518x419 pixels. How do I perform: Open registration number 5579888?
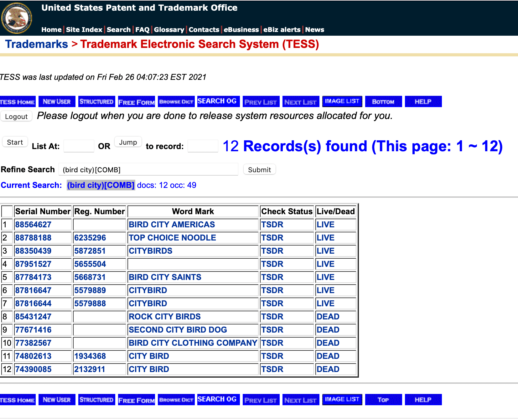tap(90, 303)
